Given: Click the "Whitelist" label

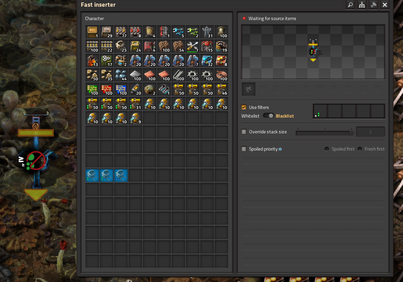Looking at the screenshot, I should point(251,116).
